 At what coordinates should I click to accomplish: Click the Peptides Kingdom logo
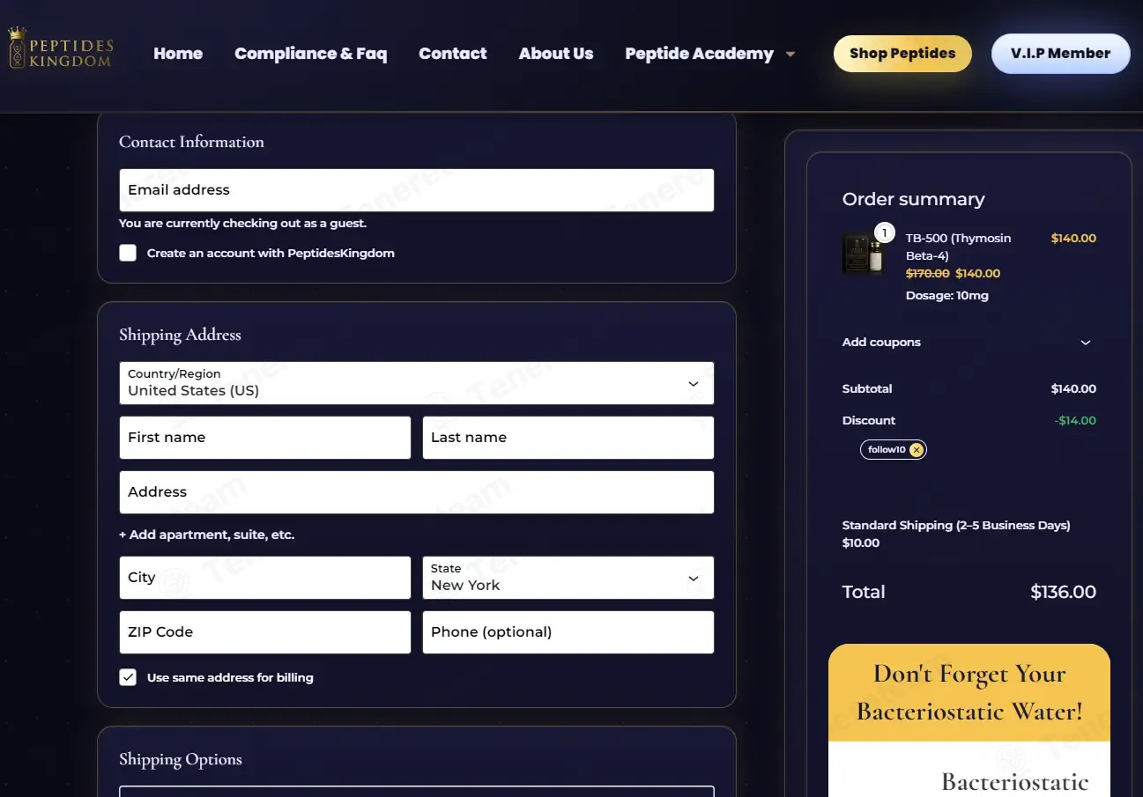pos(60,48)
